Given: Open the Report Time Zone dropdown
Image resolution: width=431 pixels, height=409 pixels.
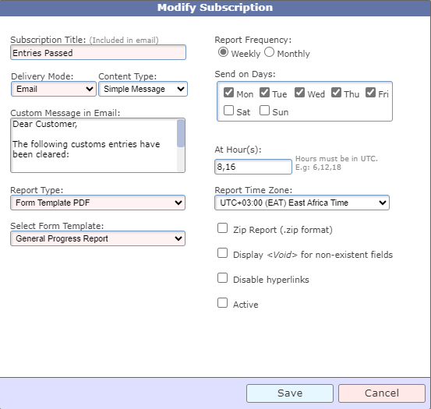Looking at the screenshot, I should (x=302, y=203).
